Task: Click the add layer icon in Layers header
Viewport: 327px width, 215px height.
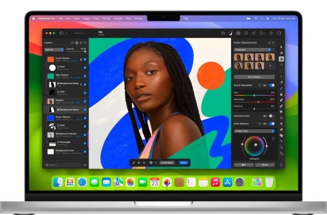Action: click(85, 42)
